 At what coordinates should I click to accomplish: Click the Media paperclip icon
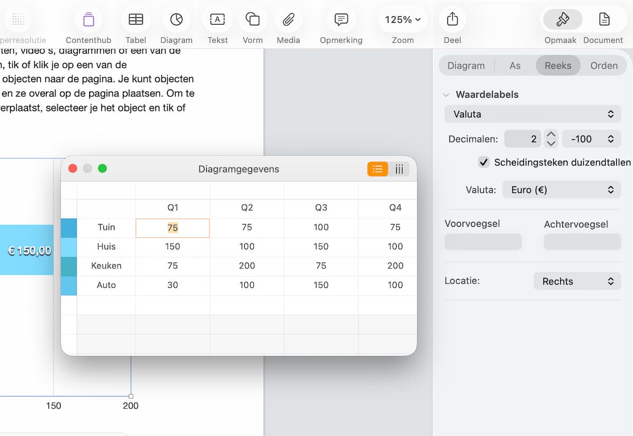tap(288, 20)
